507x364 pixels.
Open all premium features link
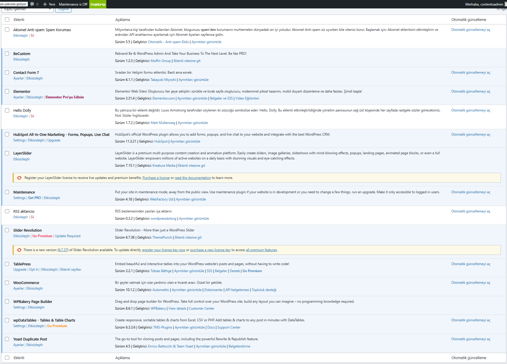point(261,250)
